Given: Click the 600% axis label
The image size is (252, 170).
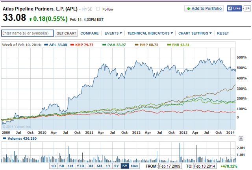Looking at the screenshot, I should pyautogui.click(x=241, y=57).
